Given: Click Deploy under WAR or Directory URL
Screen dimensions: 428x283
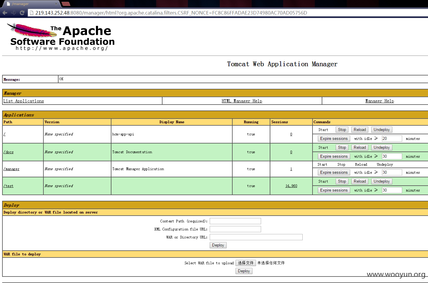Looking at the screenshot, I should (218, 245).
